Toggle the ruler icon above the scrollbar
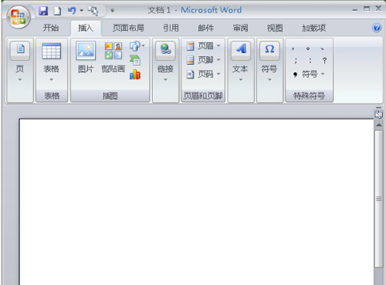Screen dimensions: 386x285 [379, 115]
